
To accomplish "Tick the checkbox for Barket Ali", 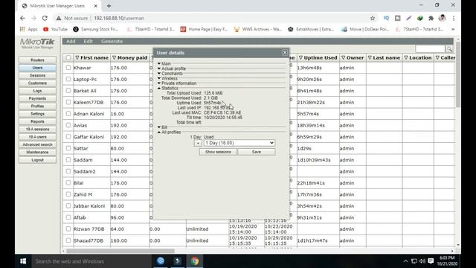I will (68, 91).
